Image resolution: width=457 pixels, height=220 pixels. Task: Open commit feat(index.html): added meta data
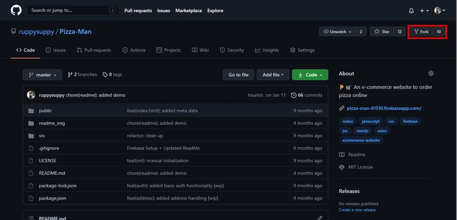(162, 111)
